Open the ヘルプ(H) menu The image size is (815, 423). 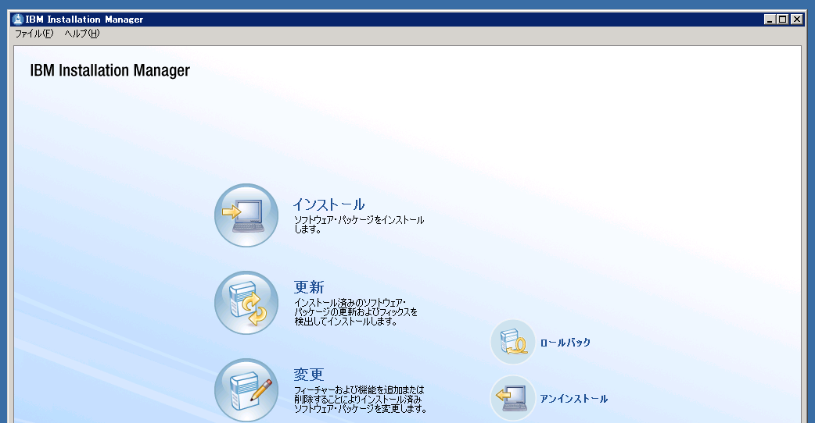(81, 34)
